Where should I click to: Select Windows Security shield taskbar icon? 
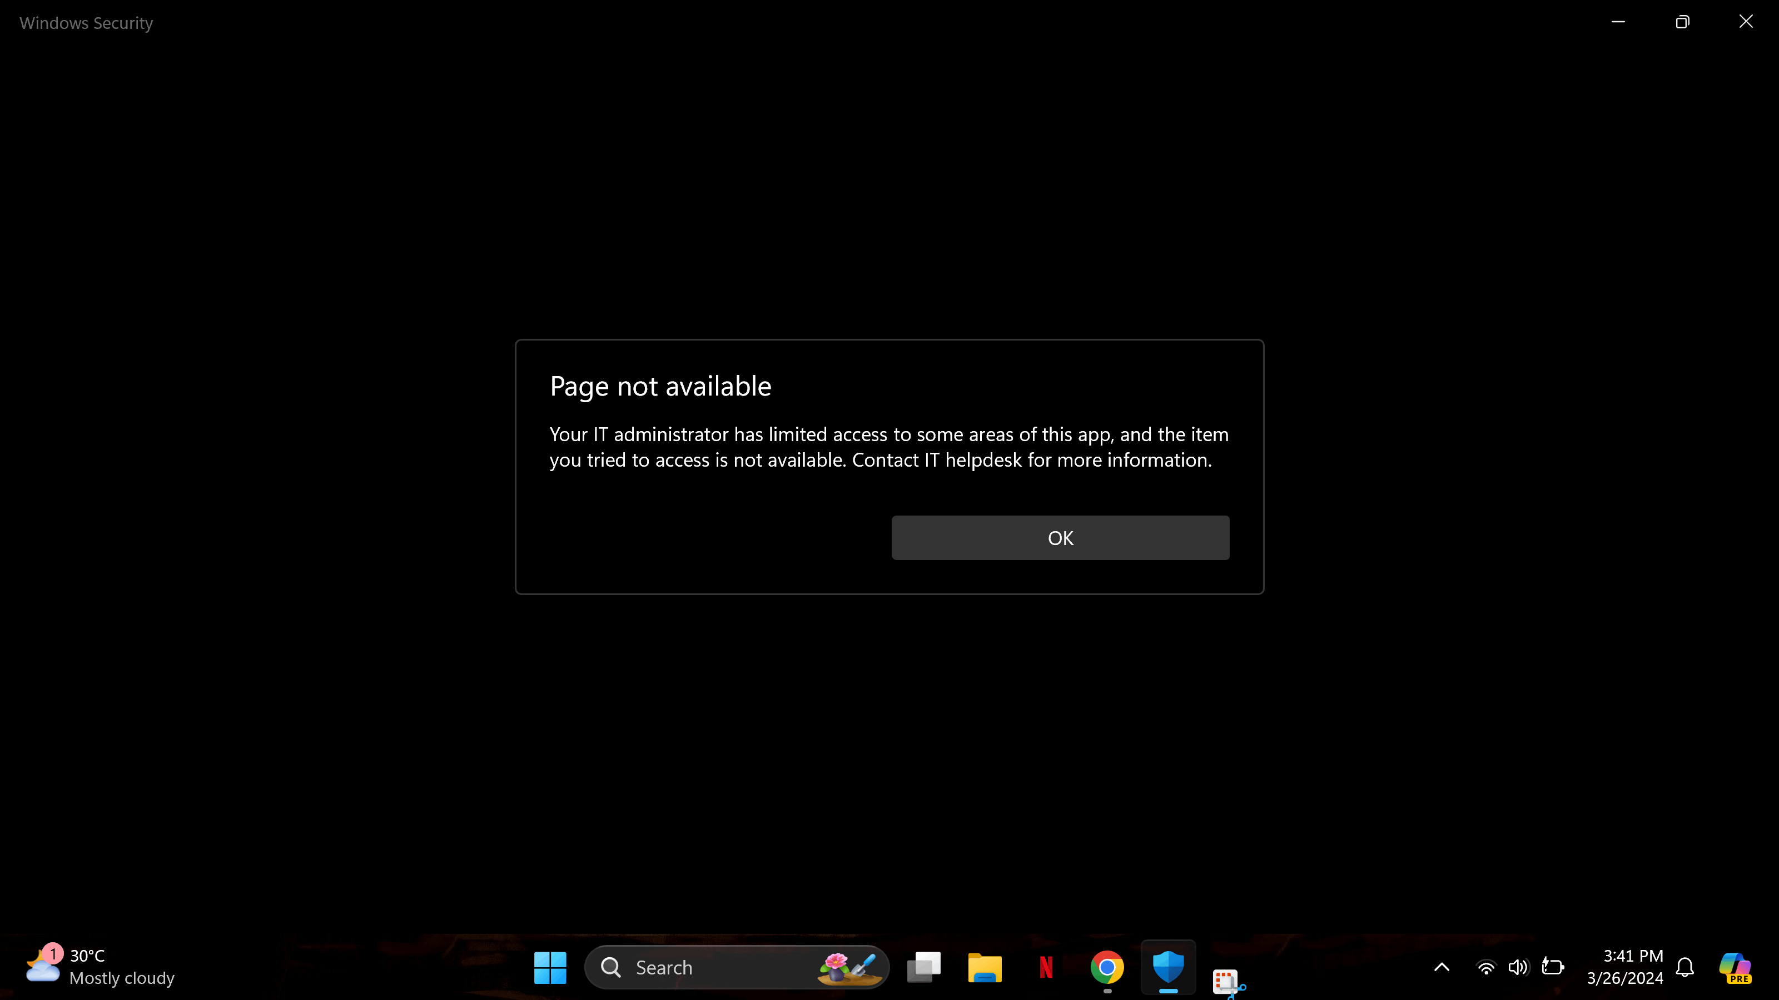[x=1168, y=968]
